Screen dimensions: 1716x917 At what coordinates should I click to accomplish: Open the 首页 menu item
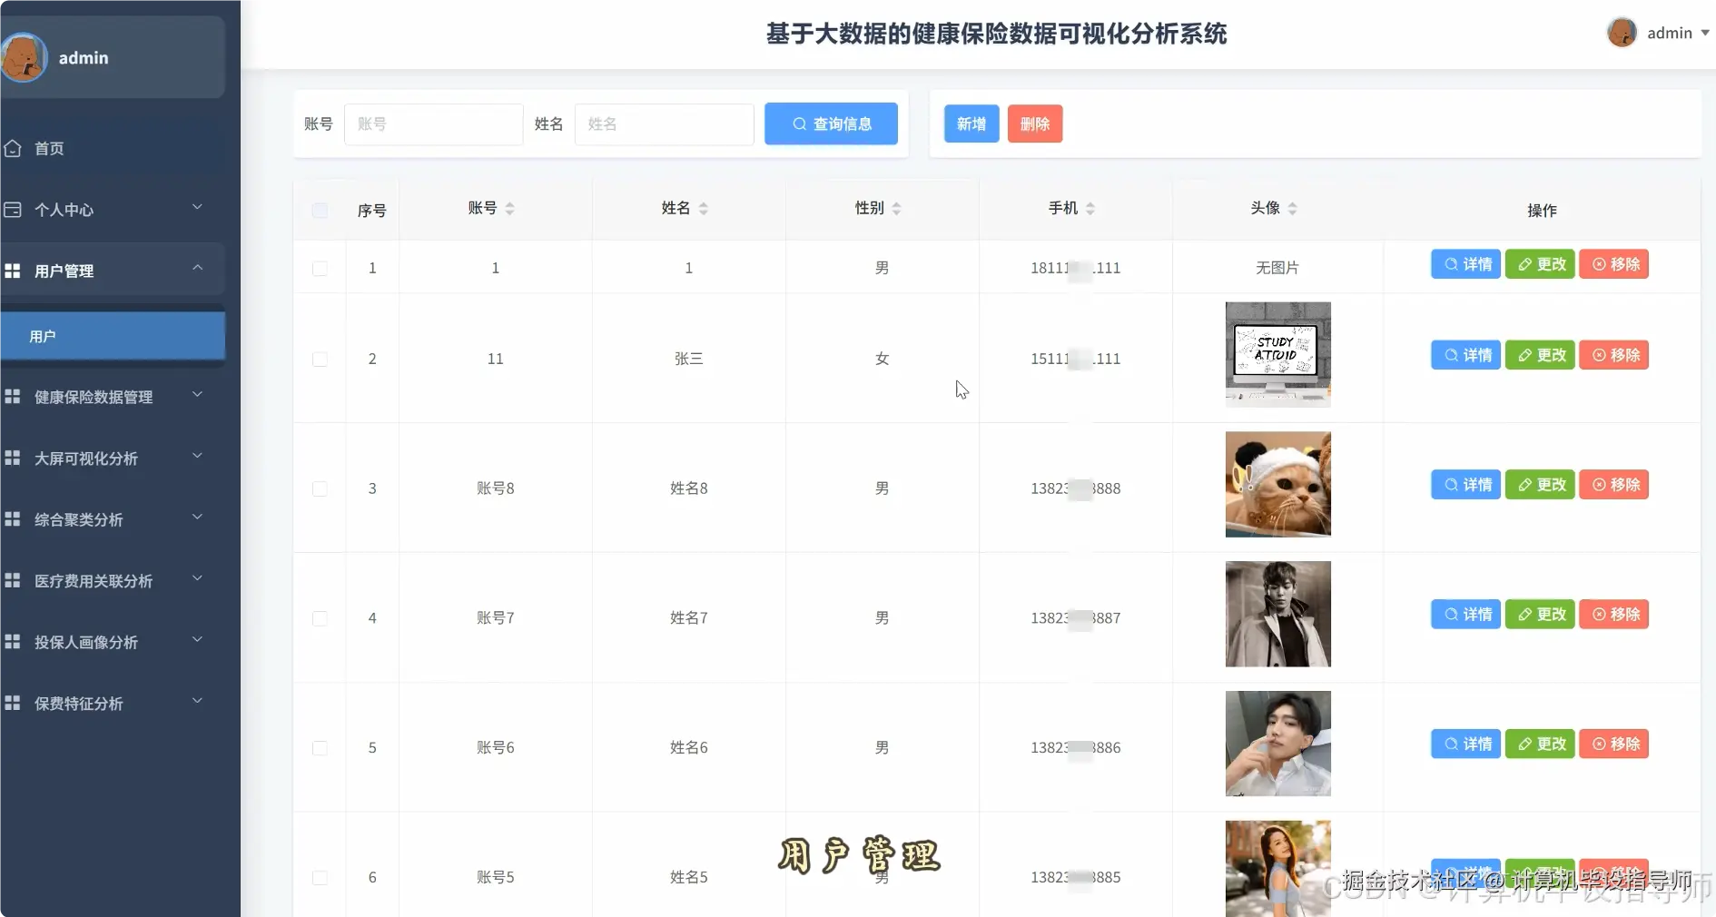[x=50, y=148]
